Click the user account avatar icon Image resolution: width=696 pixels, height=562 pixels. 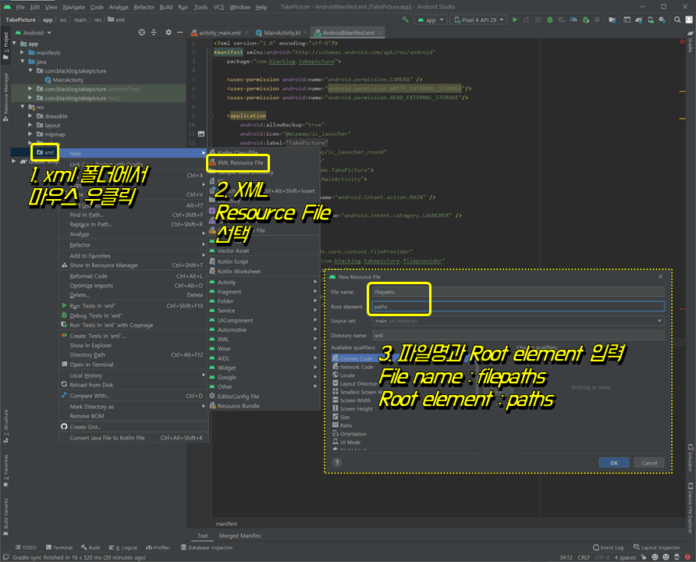point(689,20)
